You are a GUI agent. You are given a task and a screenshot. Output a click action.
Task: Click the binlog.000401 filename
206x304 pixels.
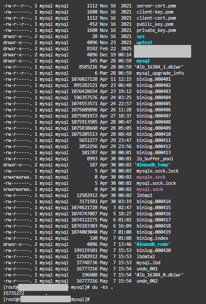coord(154,79)
